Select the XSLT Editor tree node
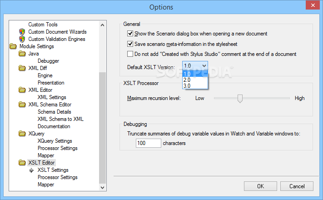 pos(41,163)
